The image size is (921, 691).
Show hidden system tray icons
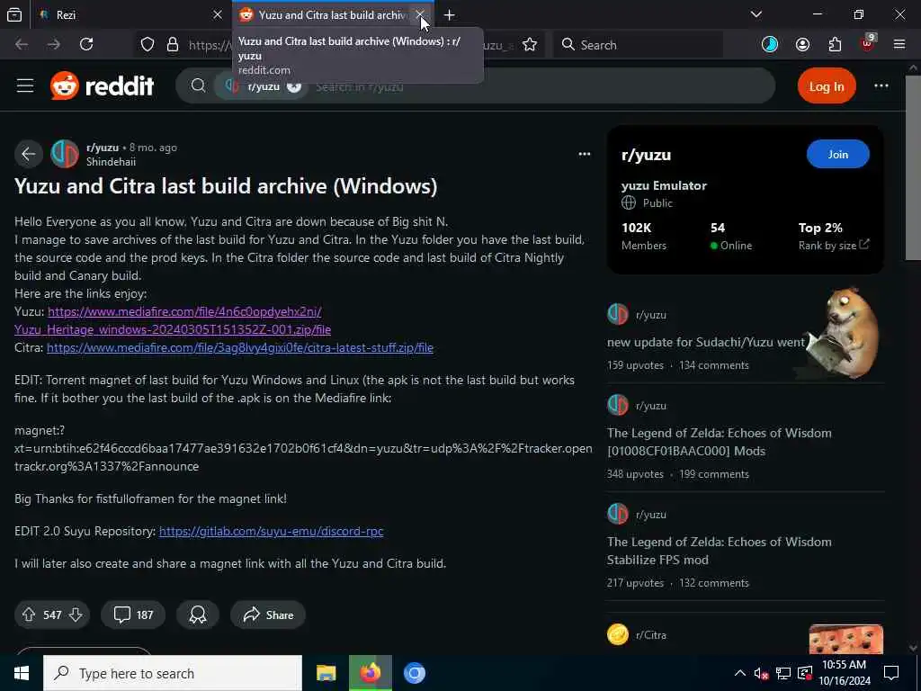[x=739, y=673]
